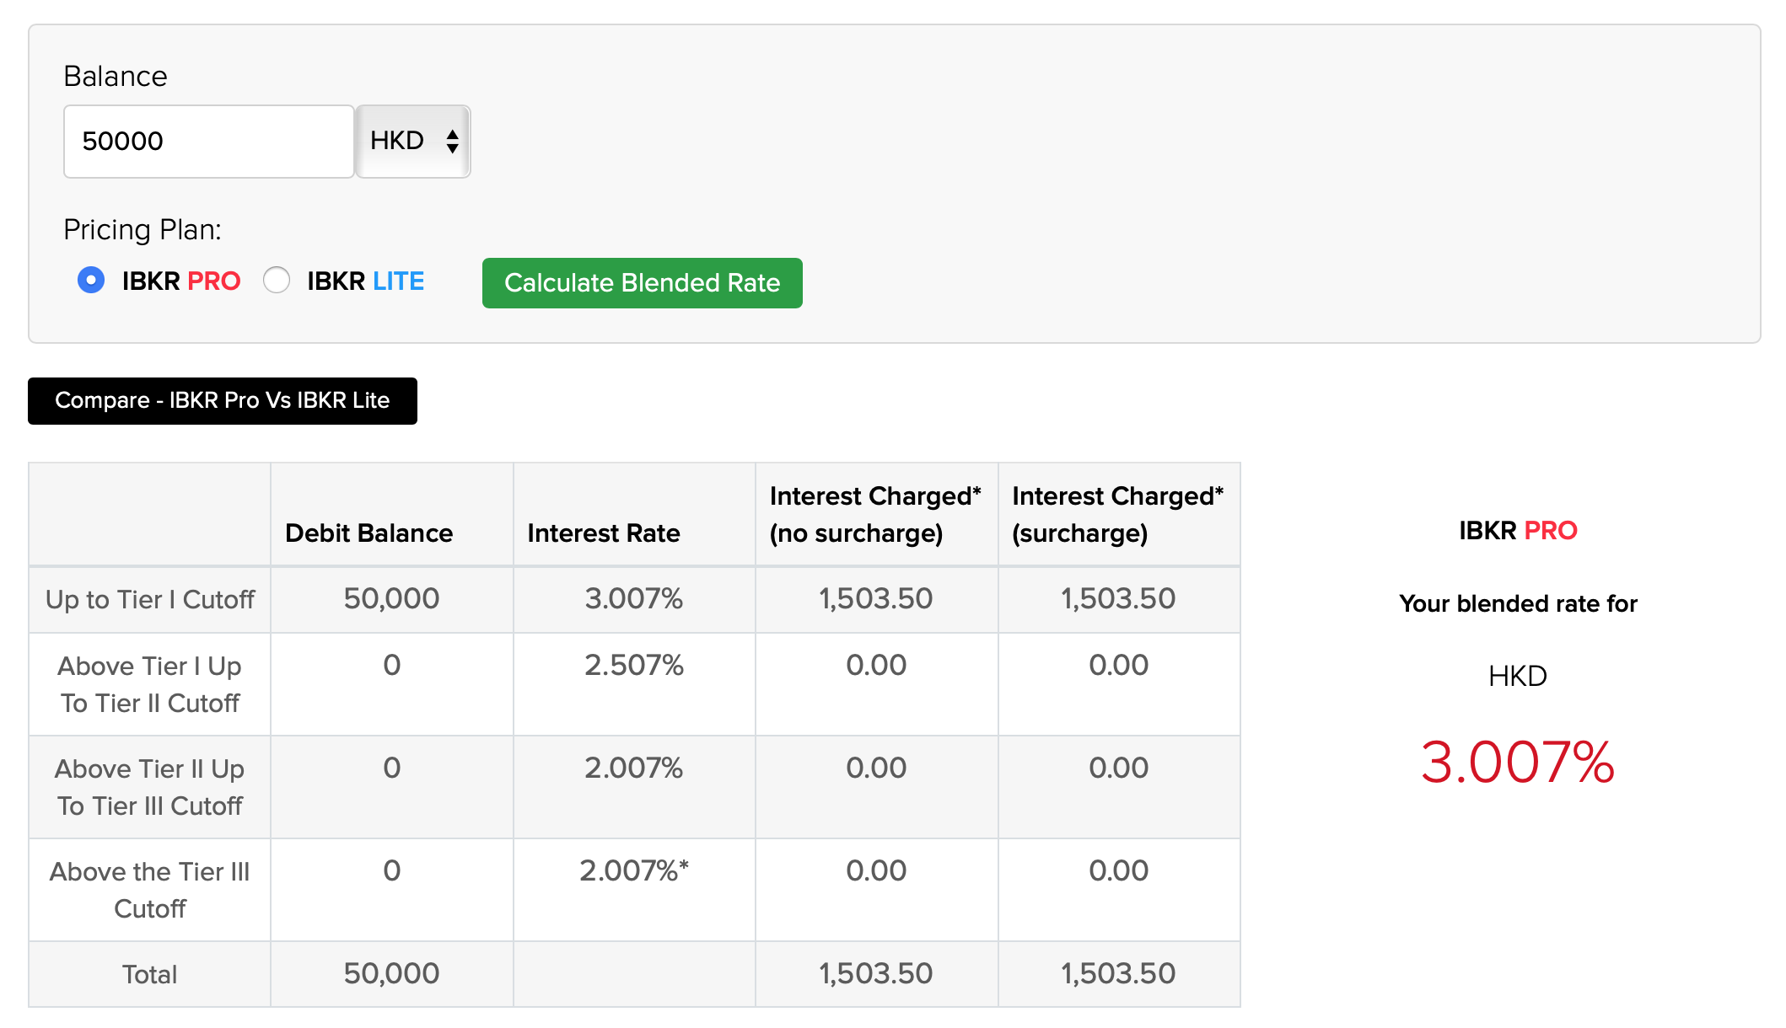Screen dimensions: 1786x1028
Task: Select the IBKR PRO radio button
Action: [91, 280]
